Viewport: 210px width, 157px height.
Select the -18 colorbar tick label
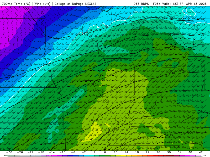(41, 152)
